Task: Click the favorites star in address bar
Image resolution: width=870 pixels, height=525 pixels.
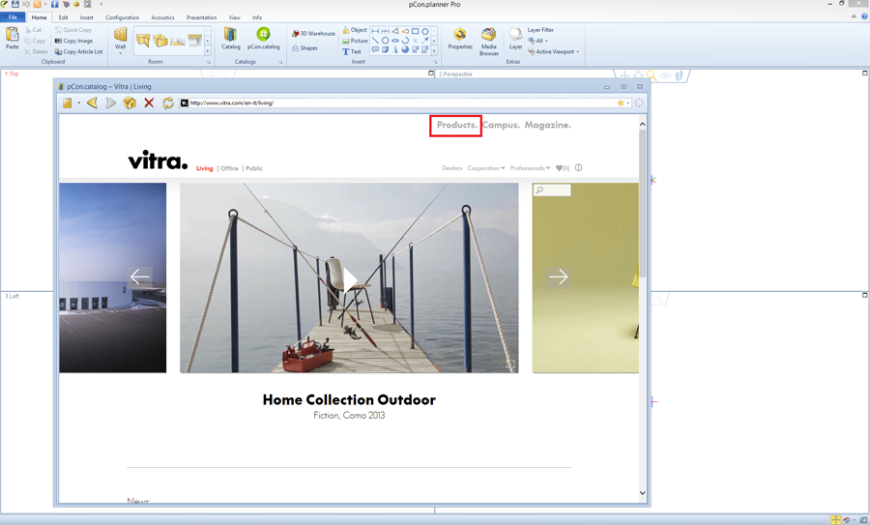Action: [x=621, y=102]
